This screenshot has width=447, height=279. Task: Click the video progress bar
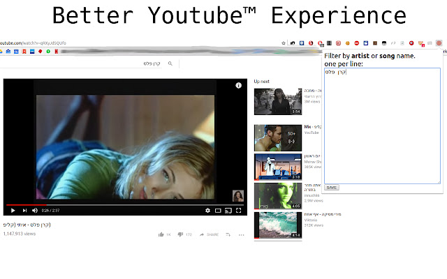click(x=125, y=204)
